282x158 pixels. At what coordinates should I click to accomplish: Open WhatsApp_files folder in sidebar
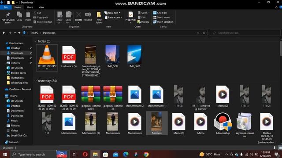click(x=19, y=83)
